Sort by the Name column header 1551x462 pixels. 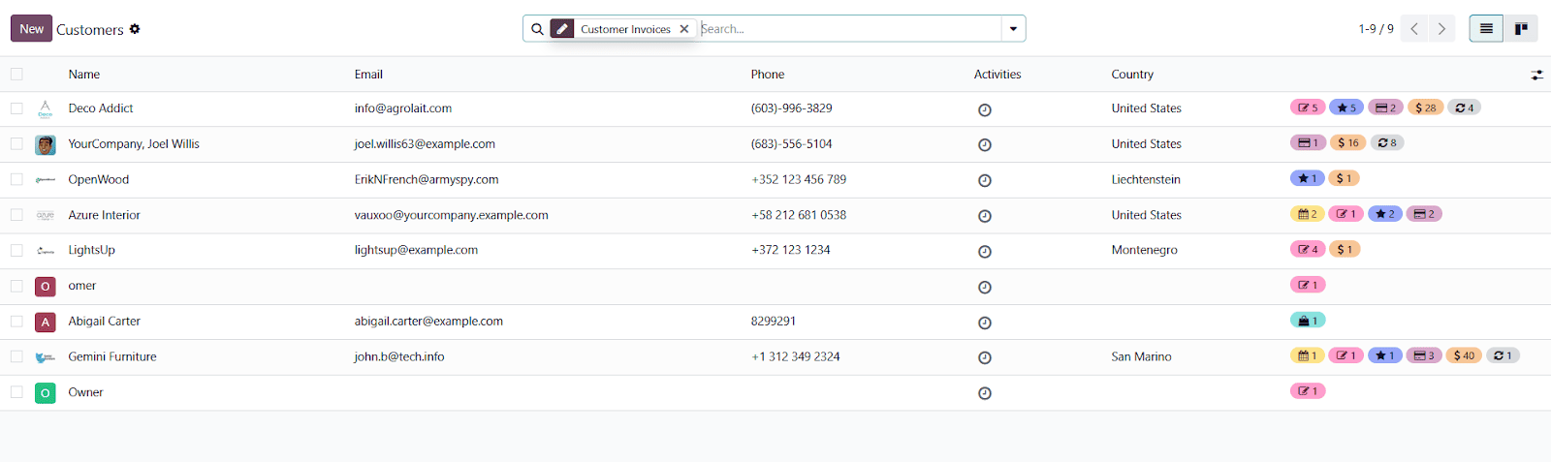pos(84,75)
